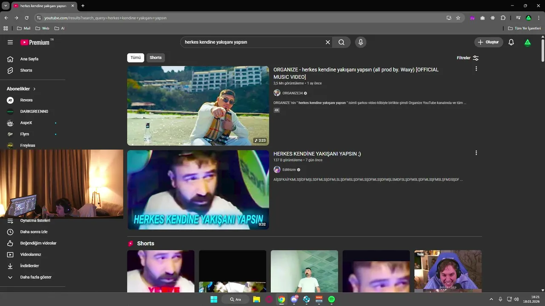
Task: Open the Short with man in gaming chair
Action: click(448, 271)
